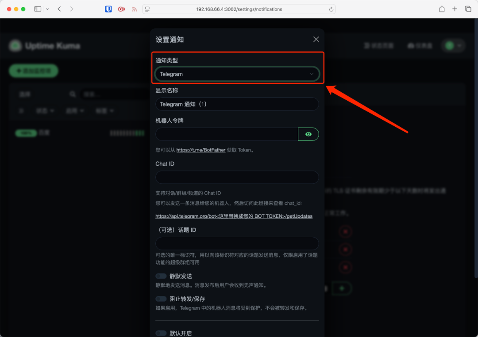The image size is (478, 337).
Task: Toggle Safari sidebar
Action: click(38, 9)
